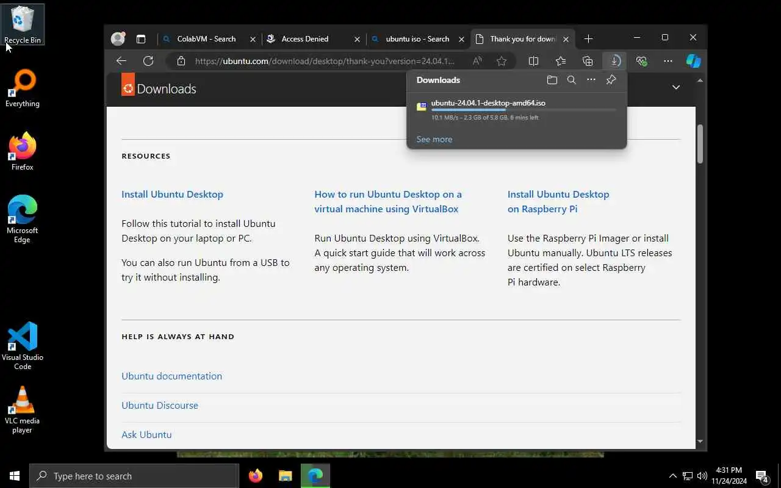This screenshot has height=488, width=781.
Task: Select the Thank you for downloading tab
Action: tap(523, 39)
